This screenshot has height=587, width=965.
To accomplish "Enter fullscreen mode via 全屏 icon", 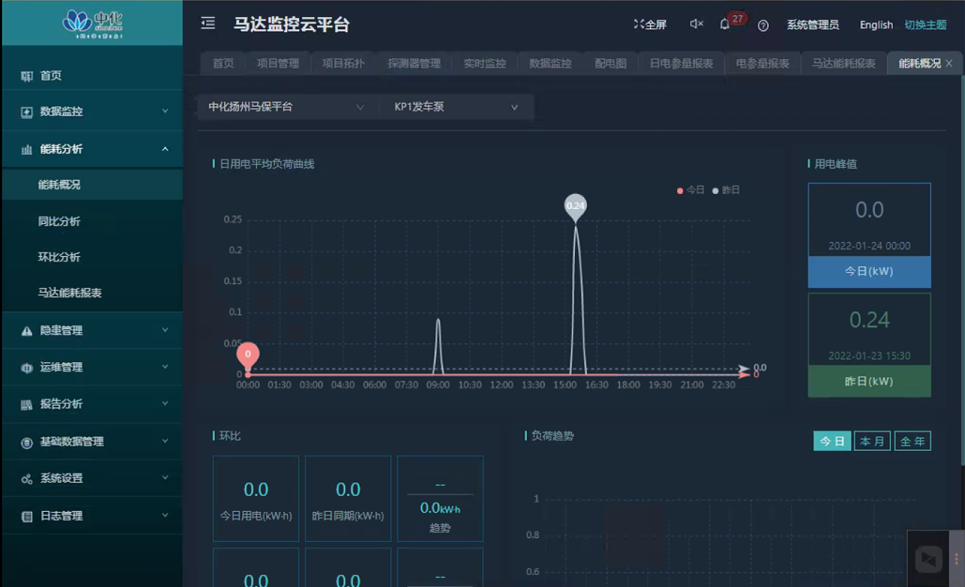I will [x=650, y=25].
